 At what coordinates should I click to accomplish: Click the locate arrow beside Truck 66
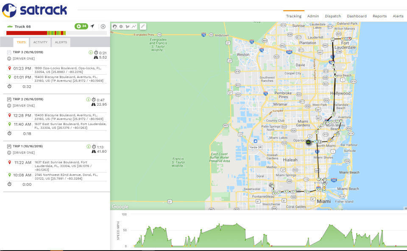[x=92, y=26]
